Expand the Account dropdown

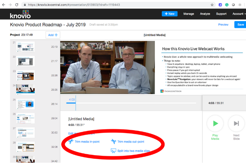[x=239, y=14]
